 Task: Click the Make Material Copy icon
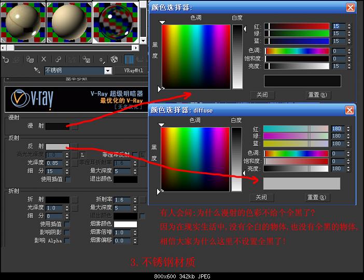pyautogui.click(x=58, y=60)
